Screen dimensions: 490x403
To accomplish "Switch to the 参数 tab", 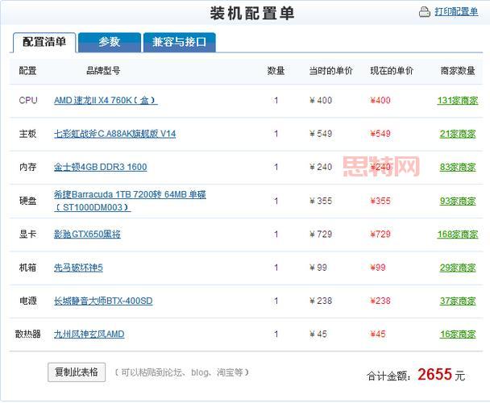I will 110,42.
